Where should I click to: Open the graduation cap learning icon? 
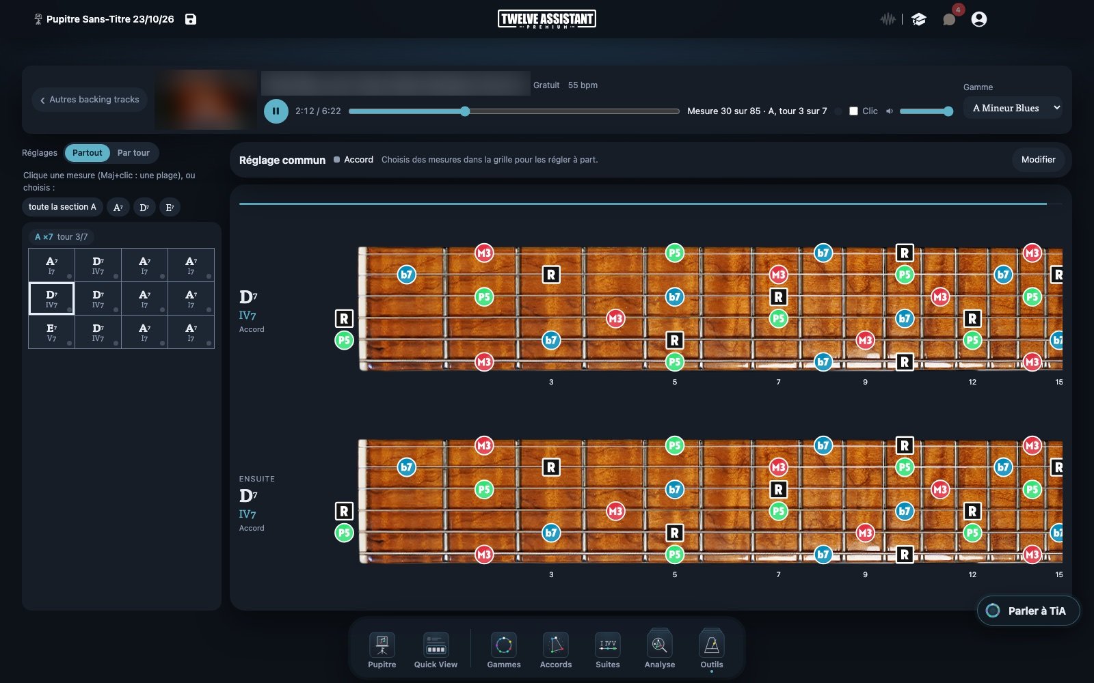tap(919, 19)
